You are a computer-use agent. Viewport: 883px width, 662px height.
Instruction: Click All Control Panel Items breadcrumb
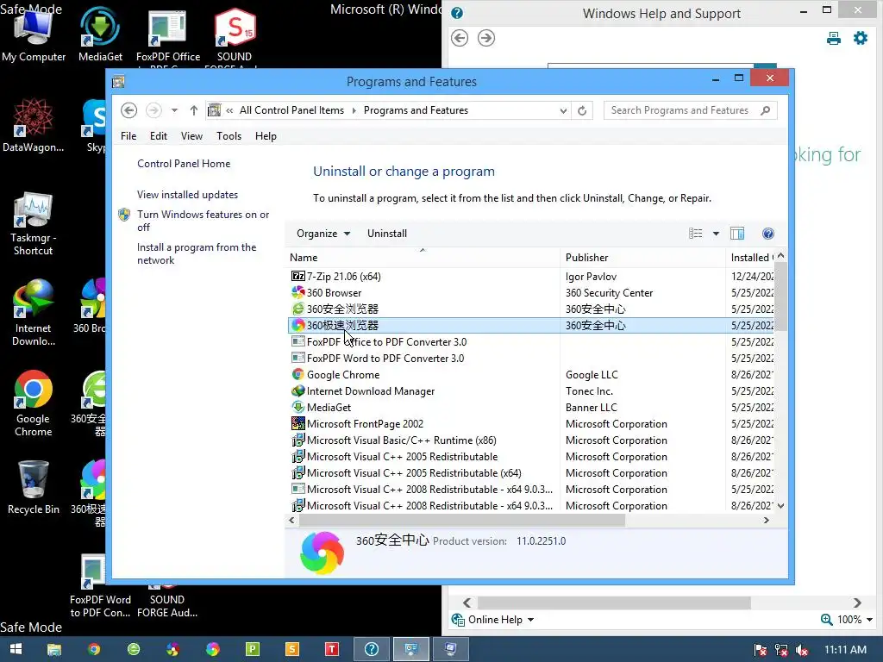pyautogui.click(x=291, y=110)
